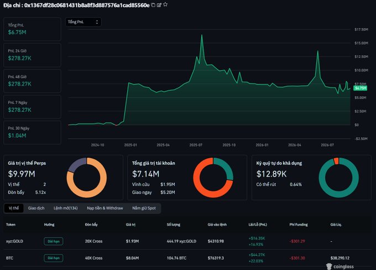Open the Nạp tiền & Withdraw tab
Image resolution: width=376 pixels, height=270 pixels.
click(x=105, y=208)
